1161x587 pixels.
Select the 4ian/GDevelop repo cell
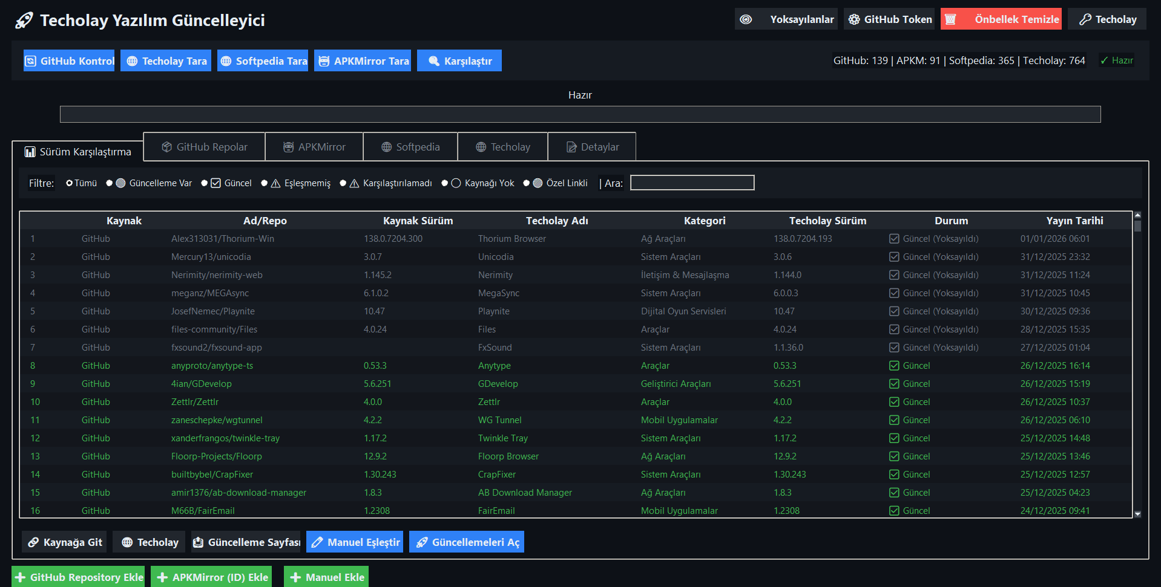(202, 384)
